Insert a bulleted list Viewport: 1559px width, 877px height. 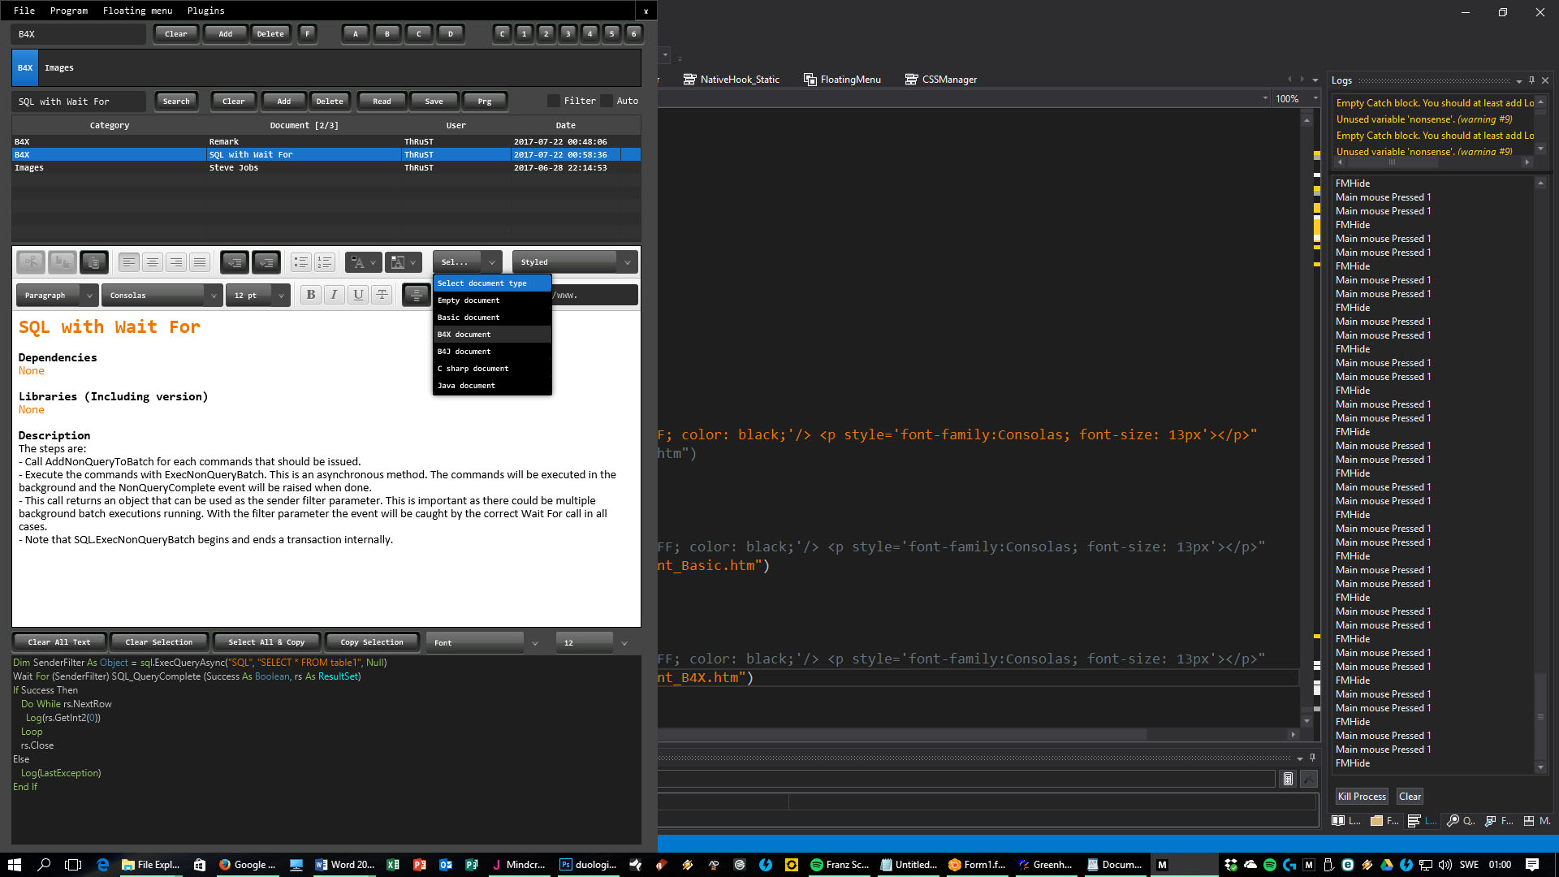click(301, 262)
